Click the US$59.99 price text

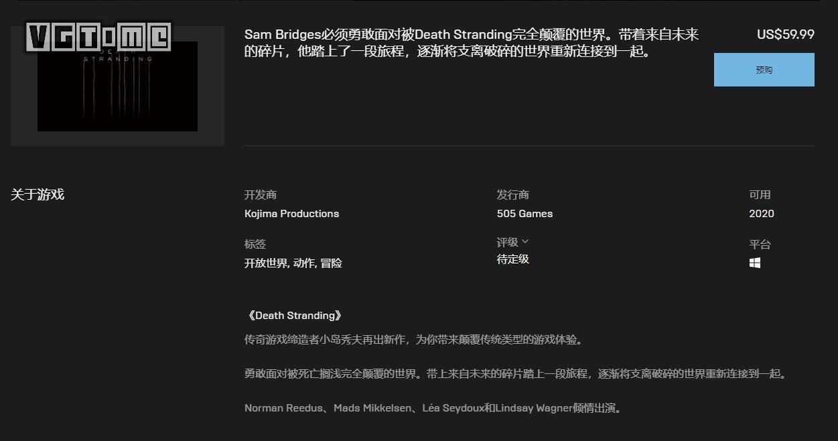point(786,34)
